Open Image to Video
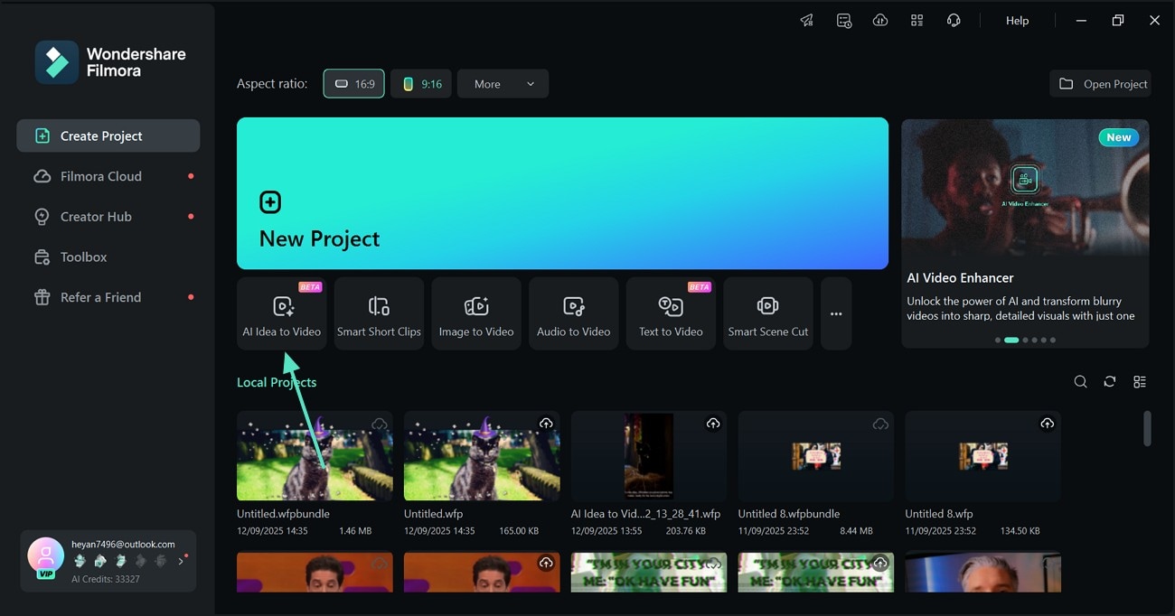The image size is (1175, 616). coord(476,313)
